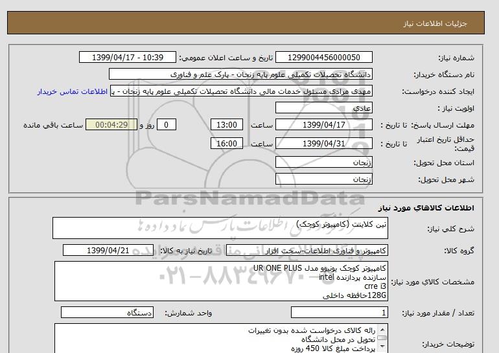Image resolution: width=499 pixels, height=353 pixels.
Task: Click the ساعت باقی مانده label
Action: pyautogui.click(x=53, y=125)
